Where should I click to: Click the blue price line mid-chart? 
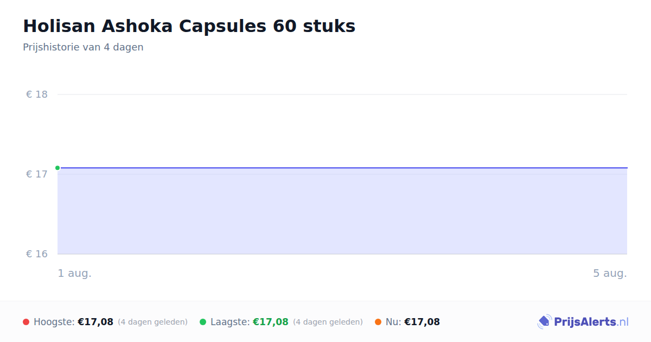(x=342, y=168)
